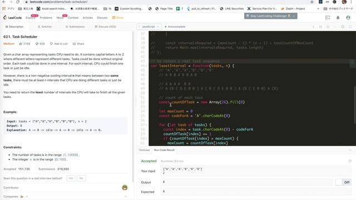Reset code with the revert icon in editor toolbar
The height and width of the screenshot is (200, 356).
point(328,27)
